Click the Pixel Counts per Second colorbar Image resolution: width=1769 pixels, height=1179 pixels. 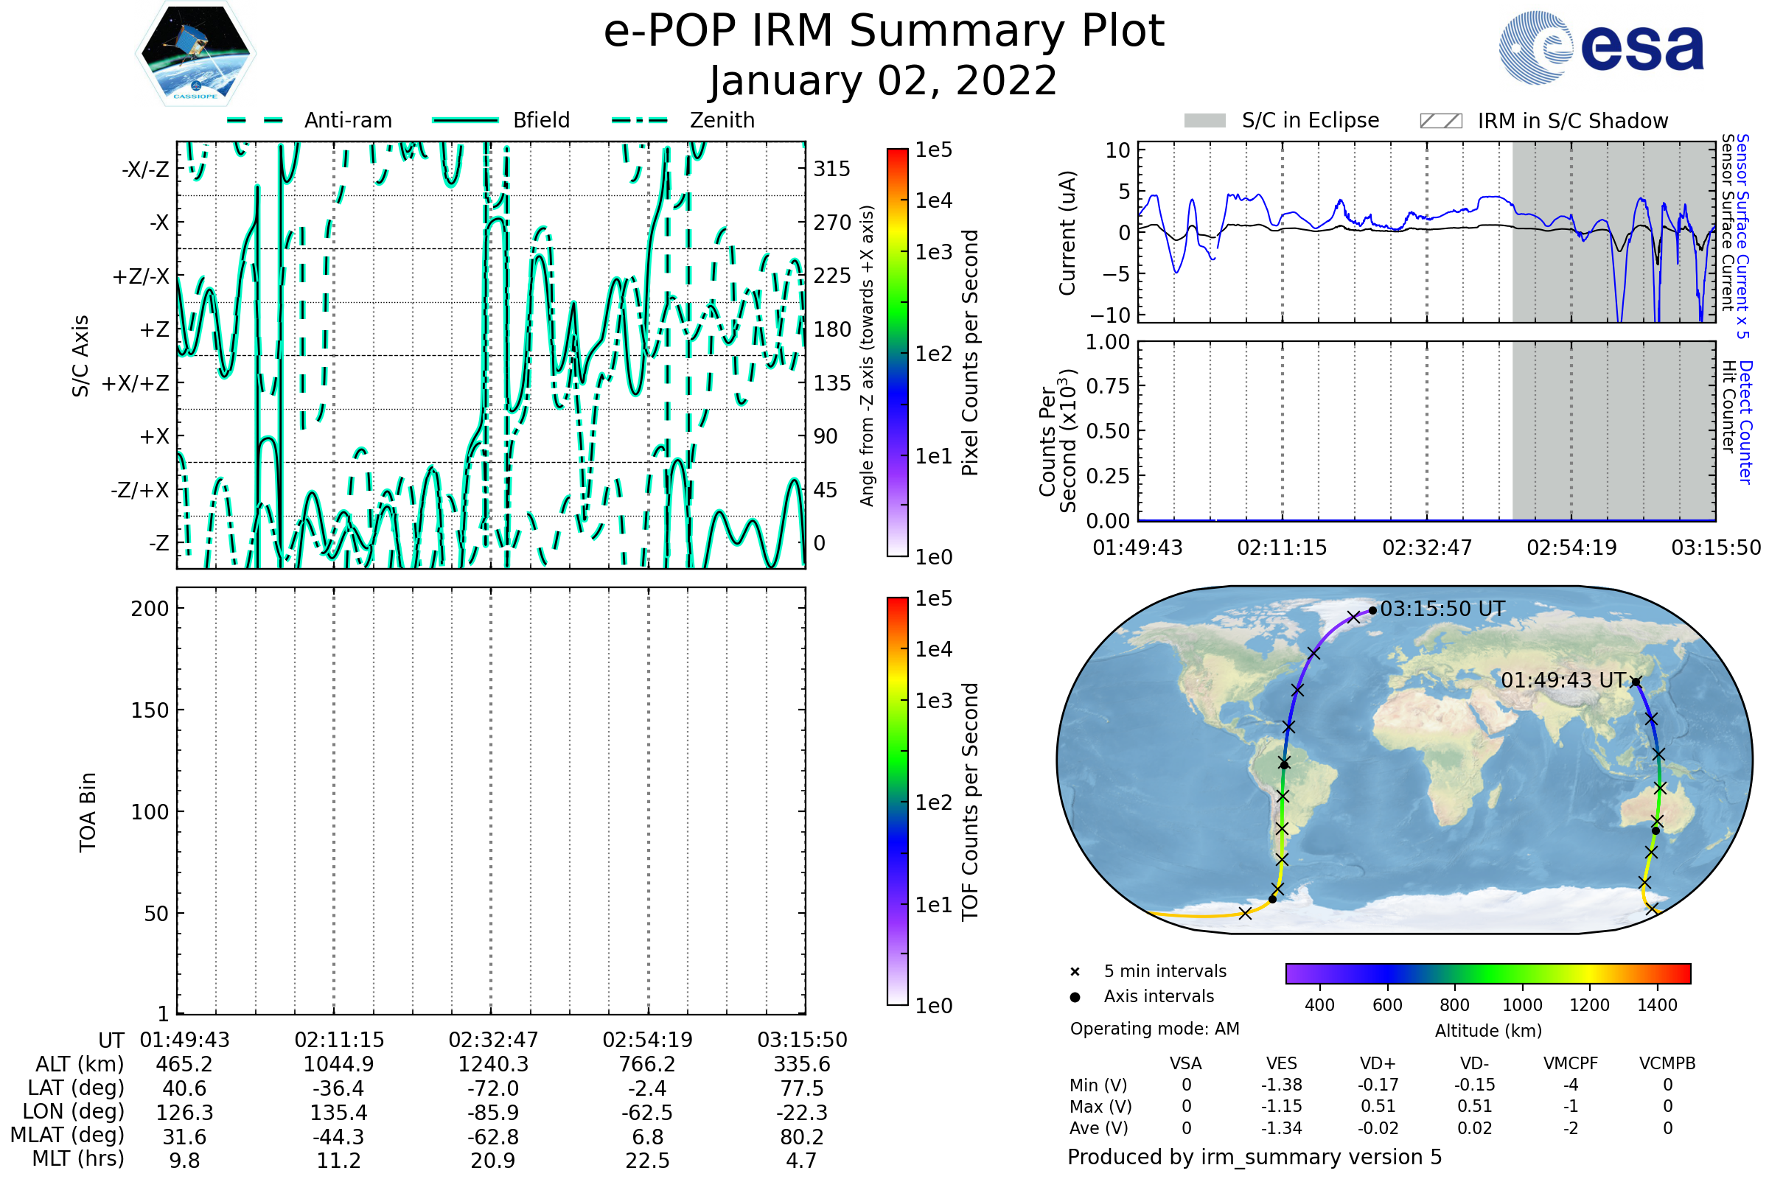897,353
